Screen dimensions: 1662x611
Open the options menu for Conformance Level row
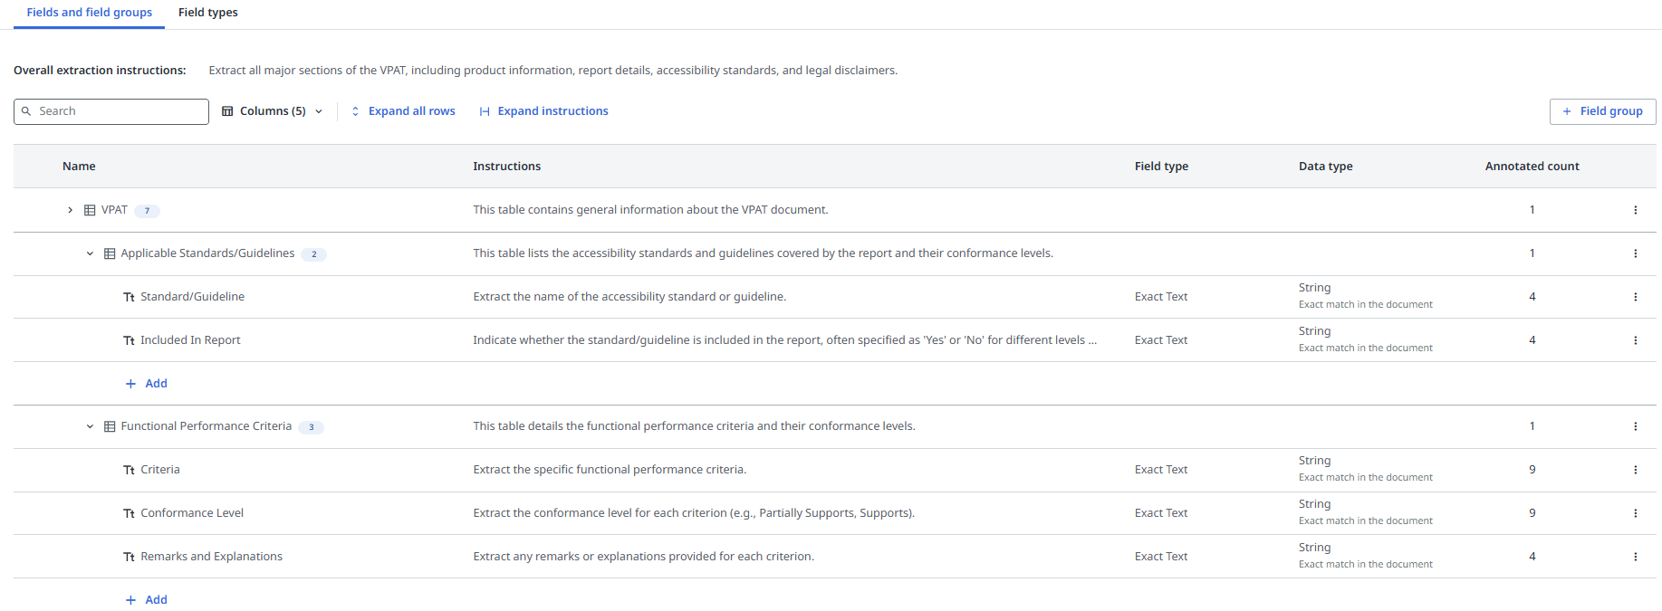point(1635,513)
